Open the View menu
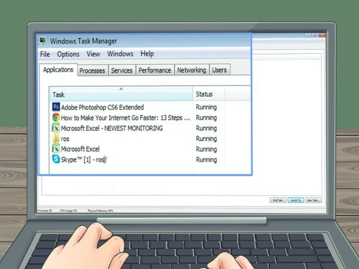Viewport: 359px width, 269px height. pos(93,54)
